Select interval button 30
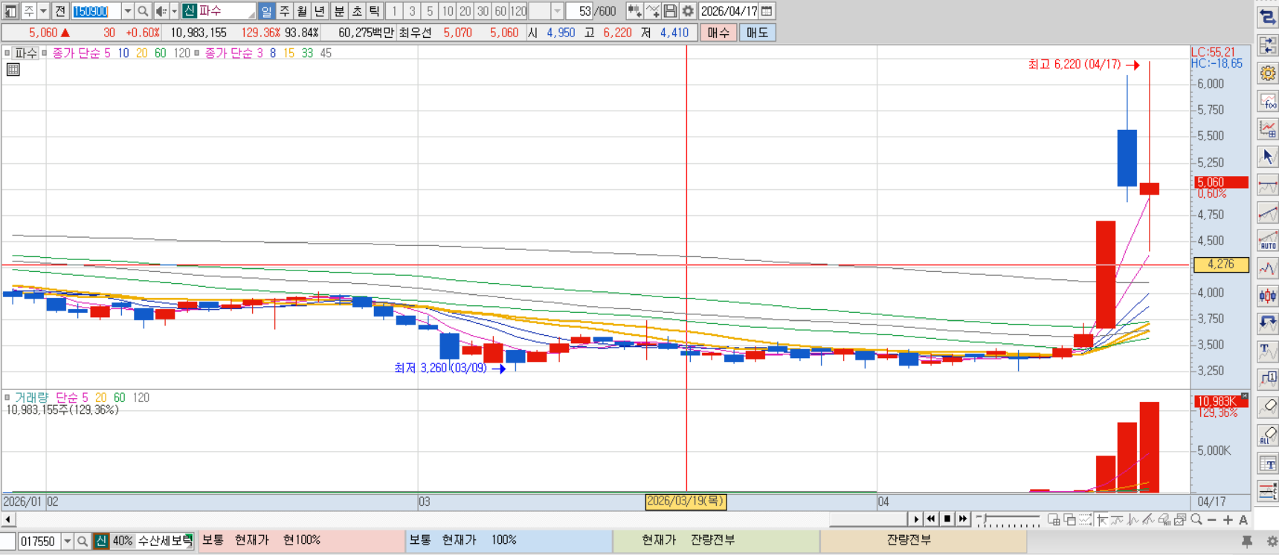Image resolution: width=1279 pixels, height=555 pixels. [x=483, y=11]
